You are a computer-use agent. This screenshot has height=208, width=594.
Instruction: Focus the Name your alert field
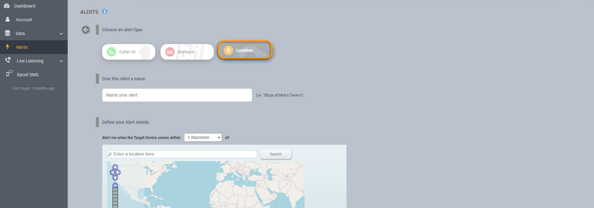coord(177,95)
